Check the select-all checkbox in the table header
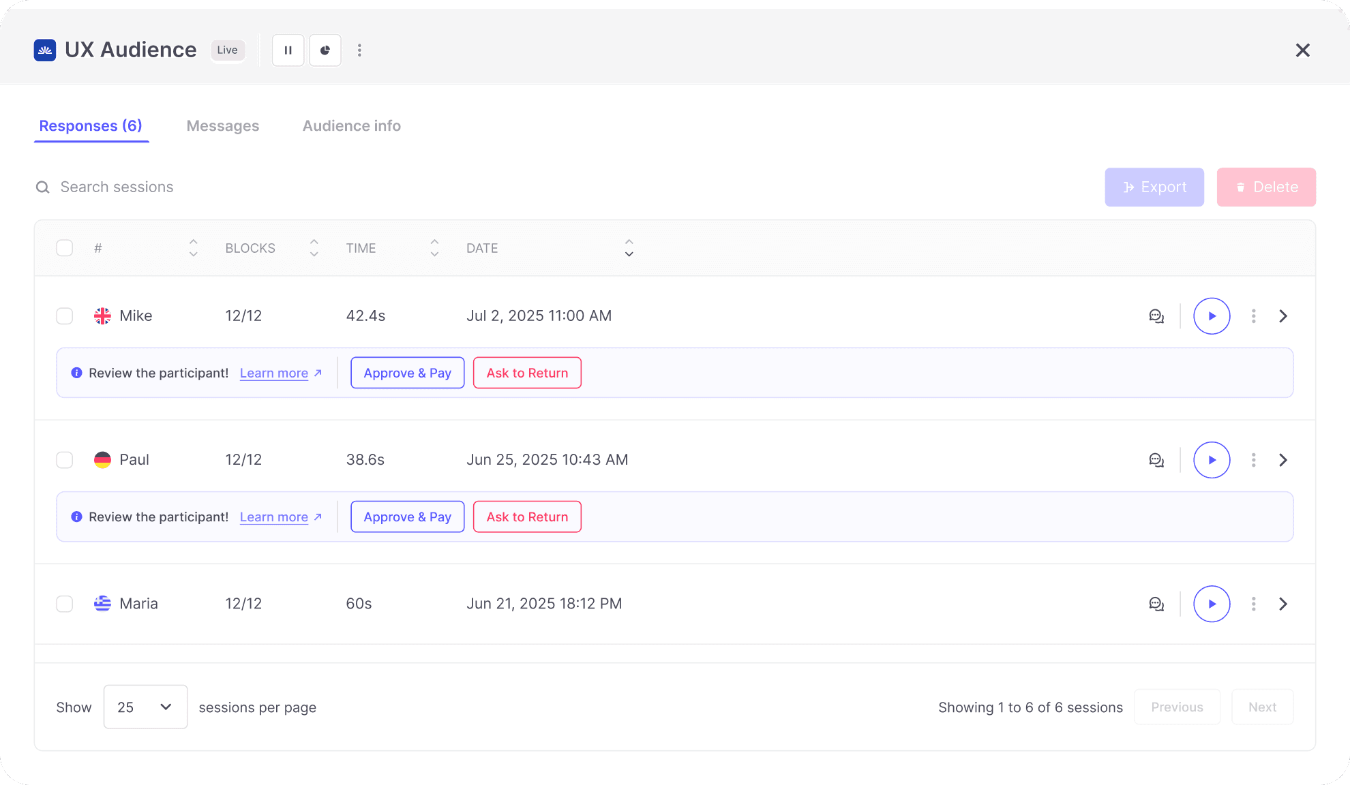The image size is (1350, 785). [x=65, y=248]
